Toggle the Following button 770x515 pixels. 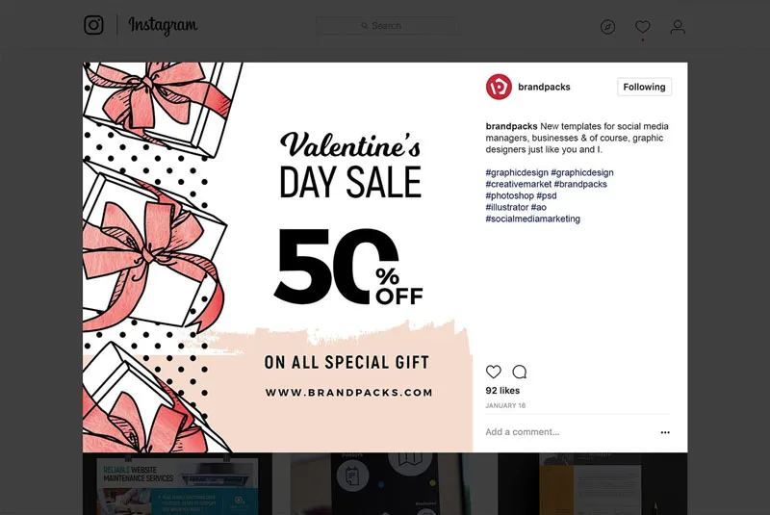644,87
